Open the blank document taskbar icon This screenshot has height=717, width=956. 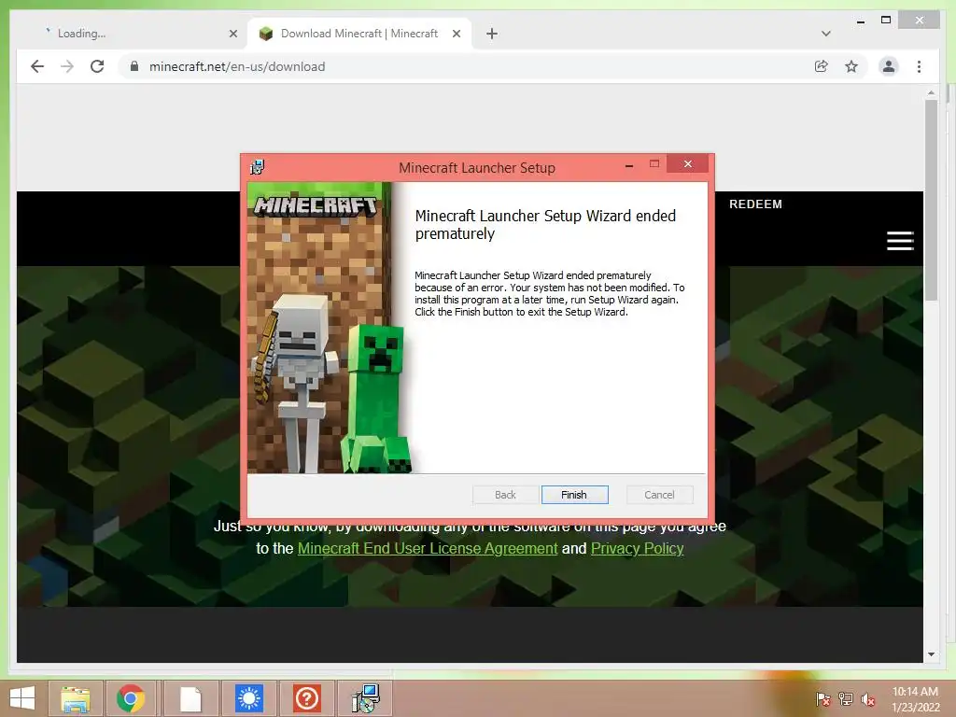pos(190,698)
